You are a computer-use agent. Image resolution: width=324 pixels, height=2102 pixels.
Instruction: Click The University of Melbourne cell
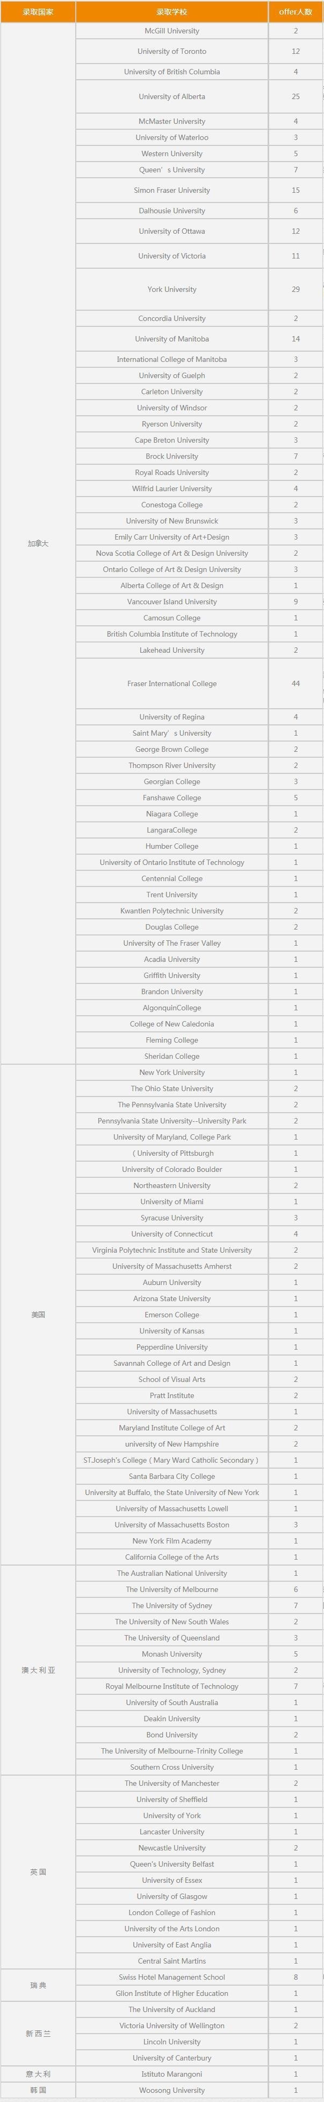tap(172, 1589)
